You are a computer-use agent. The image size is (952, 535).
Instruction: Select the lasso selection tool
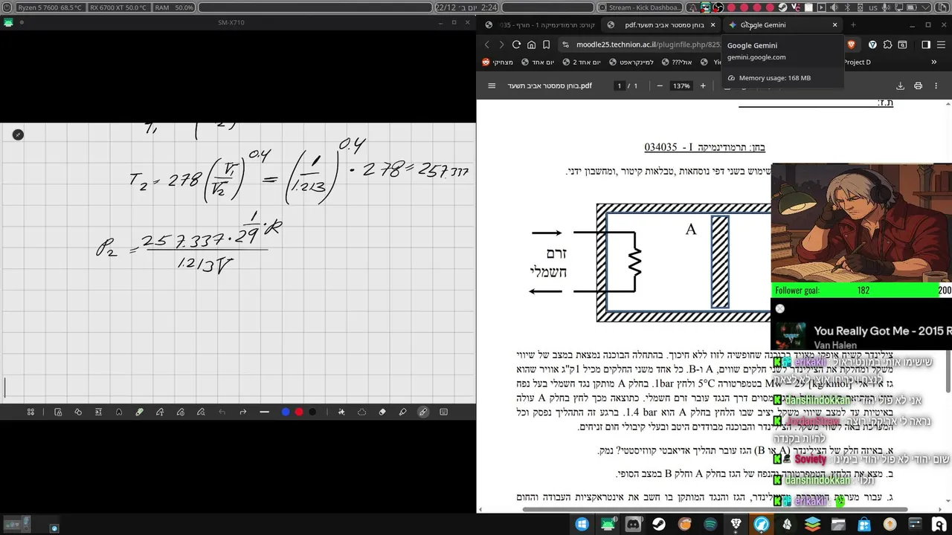(361, 412)
